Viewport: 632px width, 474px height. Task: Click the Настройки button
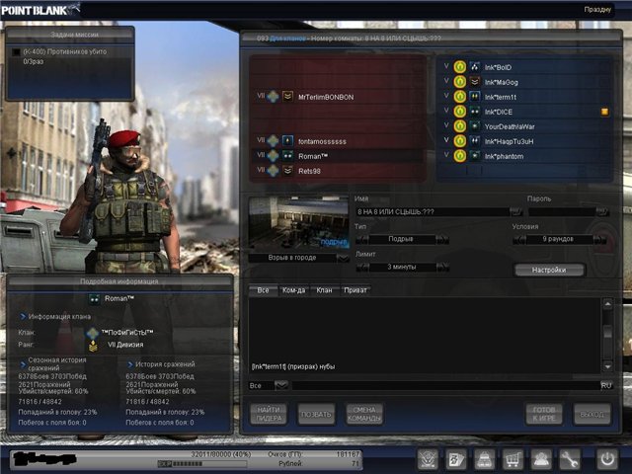[x=549, y=269]
